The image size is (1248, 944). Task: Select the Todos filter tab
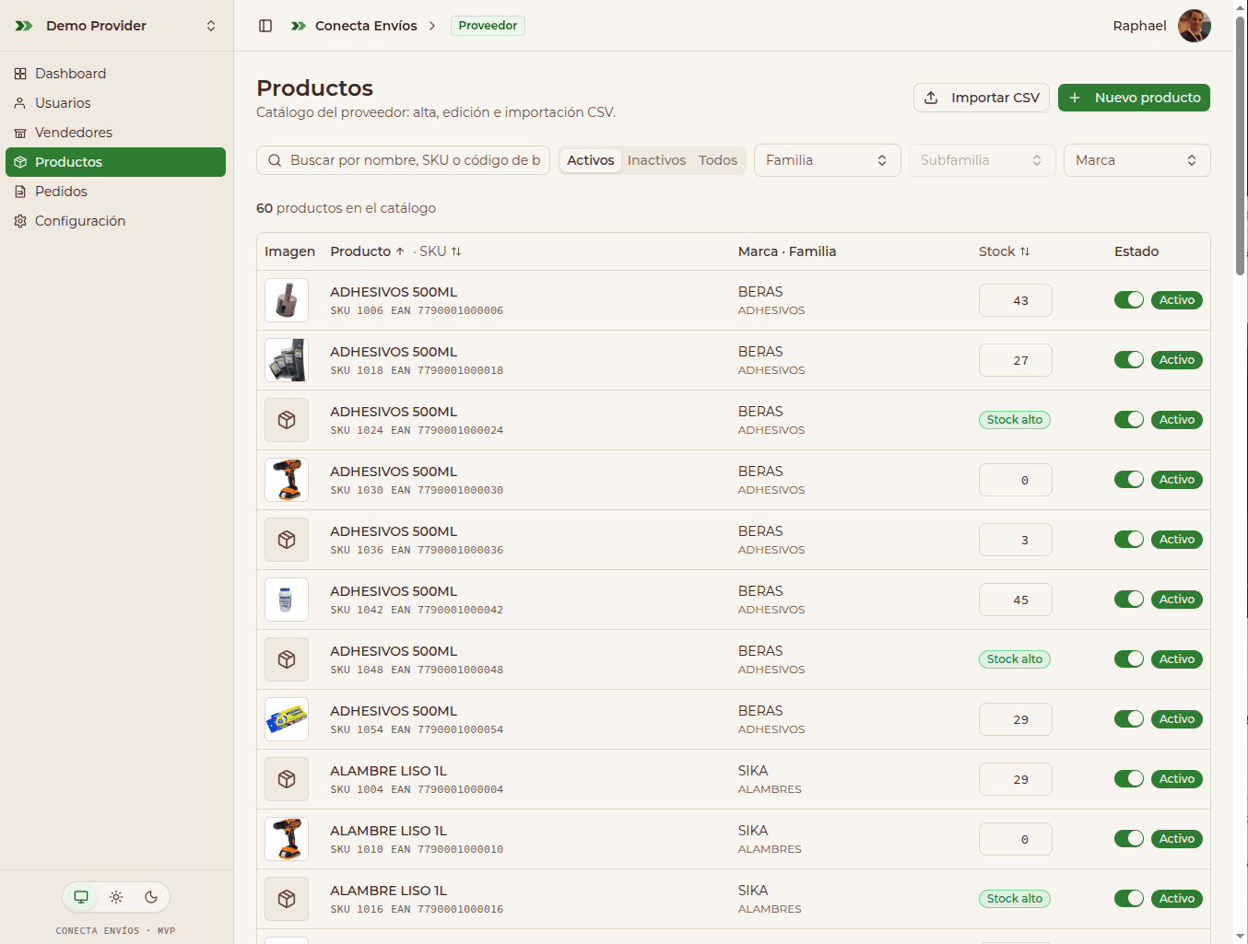point(718,160)
